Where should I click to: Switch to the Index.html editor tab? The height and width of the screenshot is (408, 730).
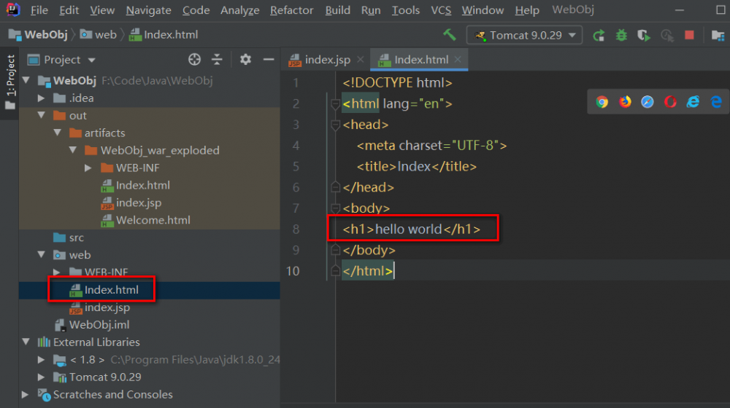[418, 60]
